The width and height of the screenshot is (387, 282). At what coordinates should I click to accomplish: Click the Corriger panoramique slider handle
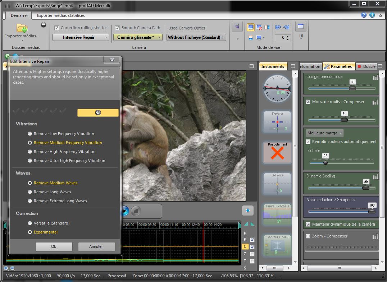point(352,88)
